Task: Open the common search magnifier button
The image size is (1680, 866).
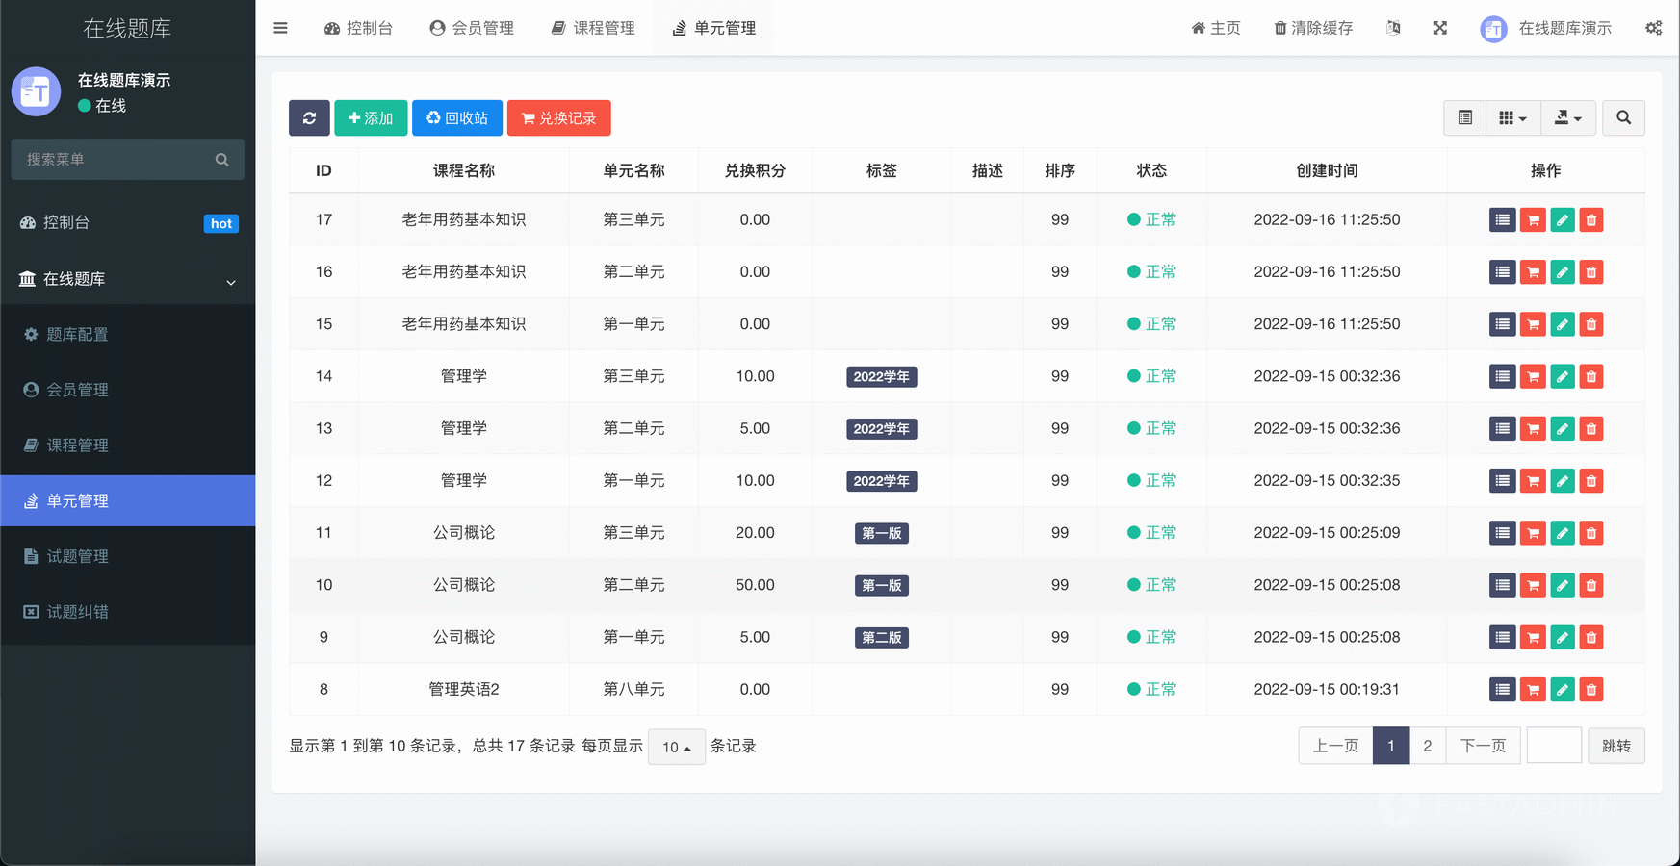Action: 1623,118
